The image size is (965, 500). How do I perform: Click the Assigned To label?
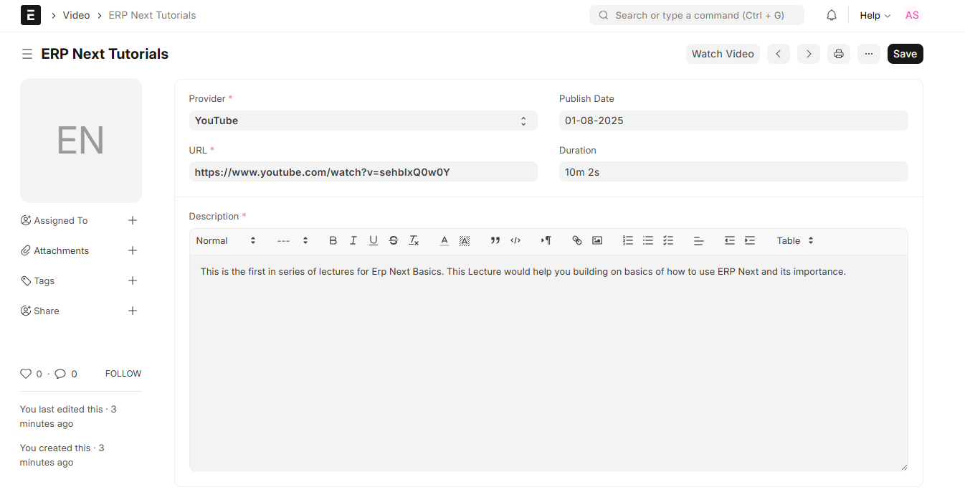click(61, 220)
